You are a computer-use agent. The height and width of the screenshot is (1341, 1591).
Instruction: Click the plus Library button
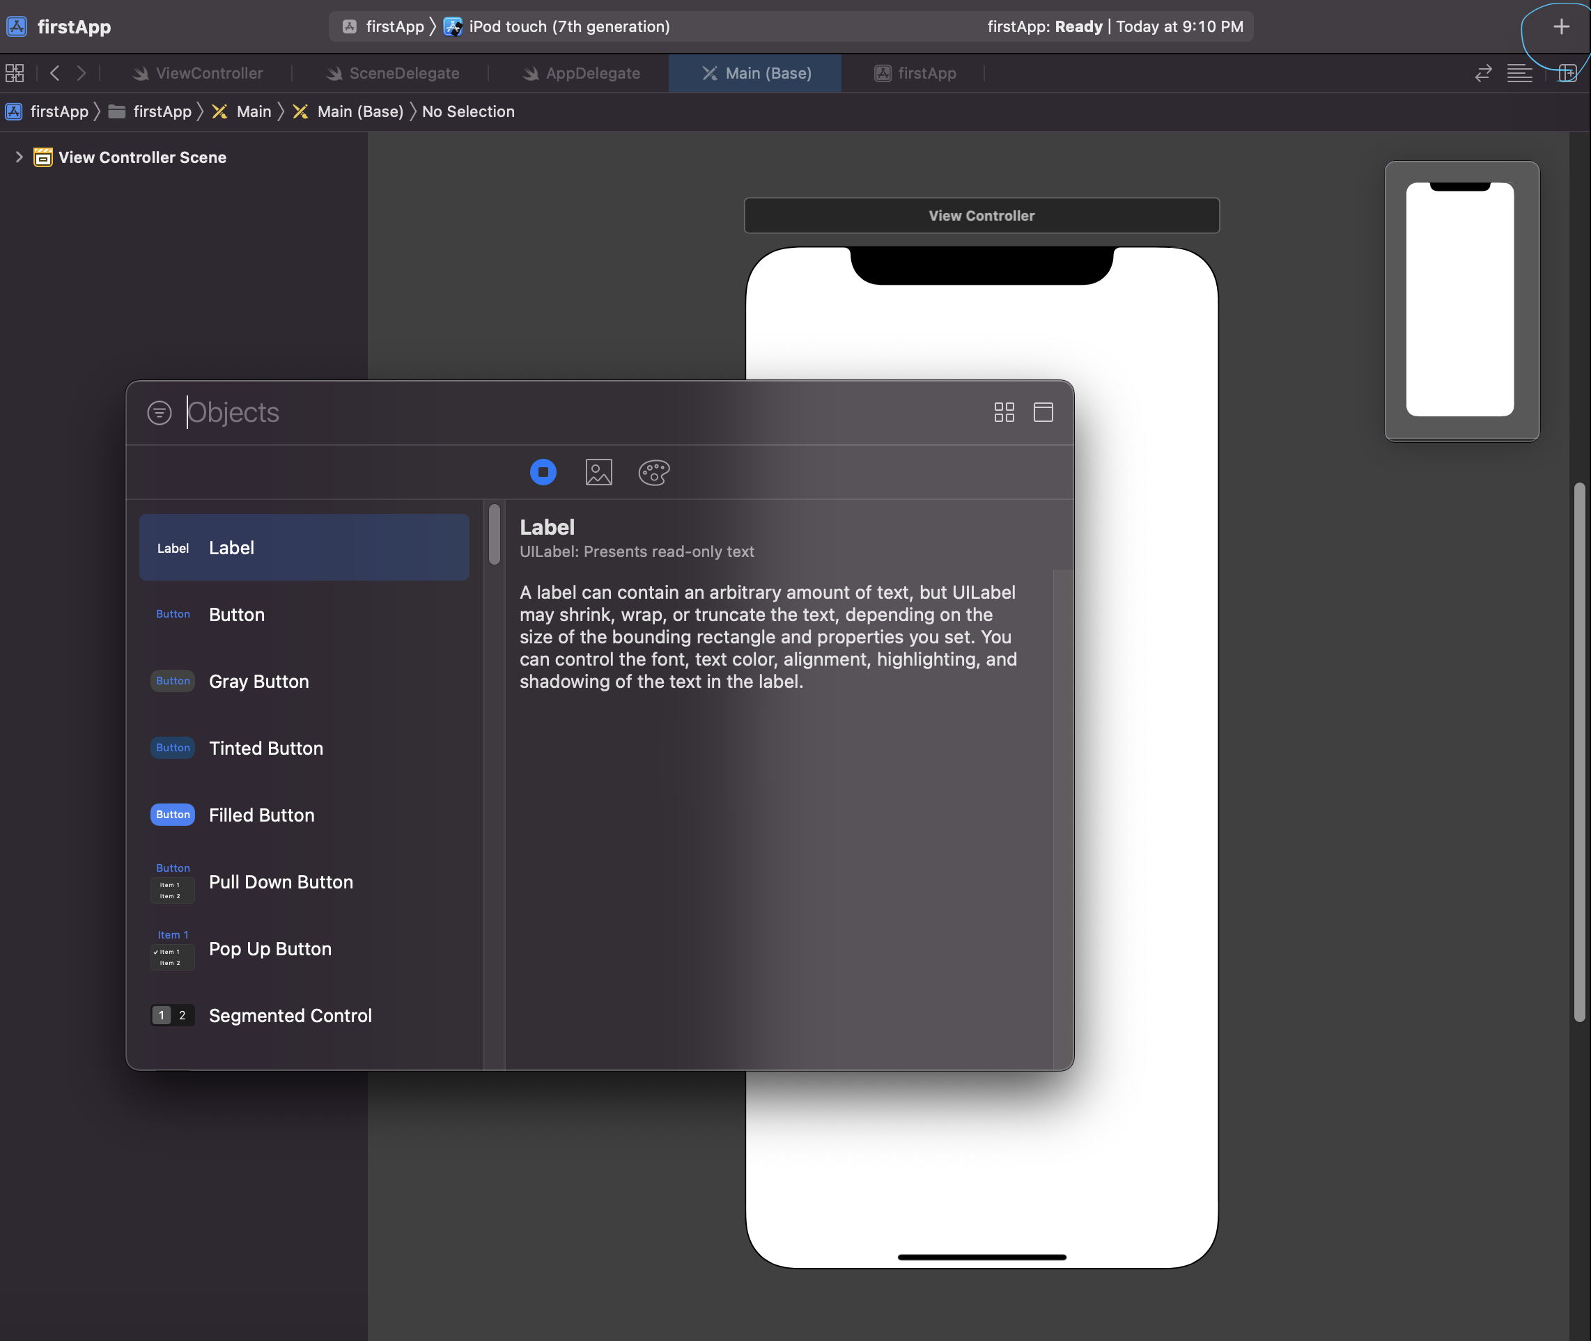1560,26
